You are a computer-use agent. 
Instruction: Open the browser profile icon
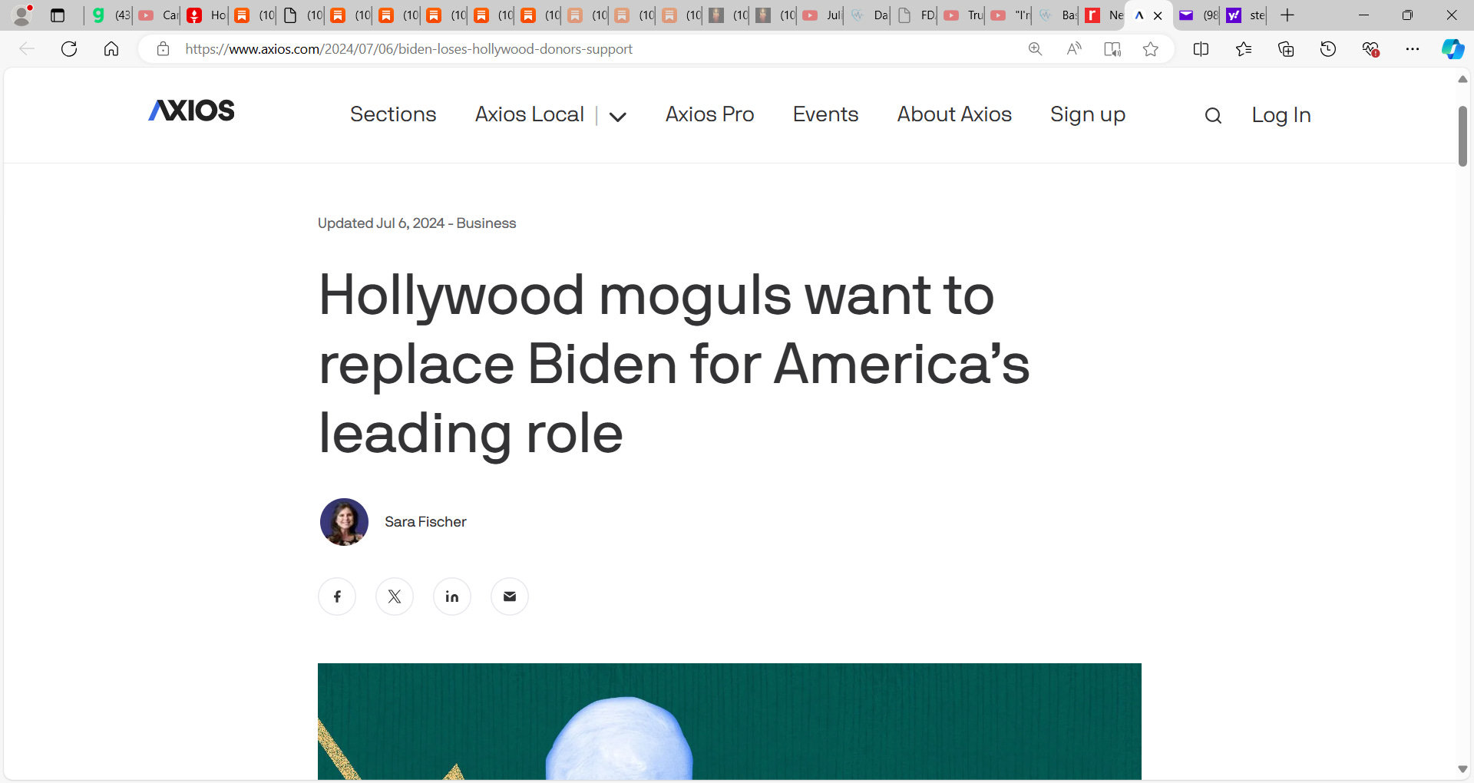pos(22,15)
